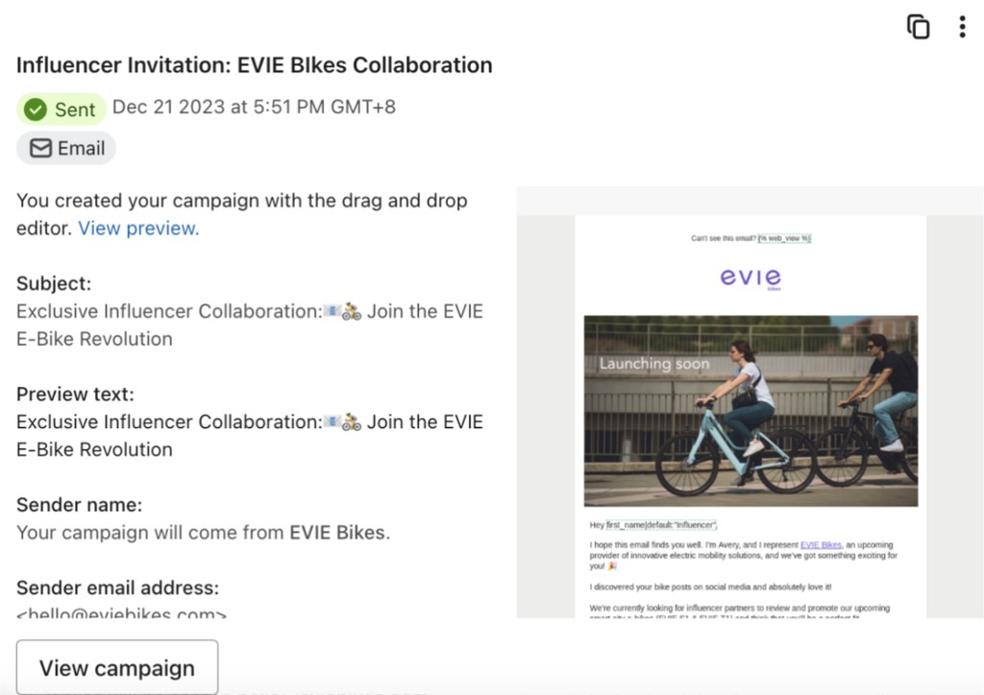Viewport: 984px width, 695px height.
Task: Click the evie logo in email preview
Action: (750, 278)
